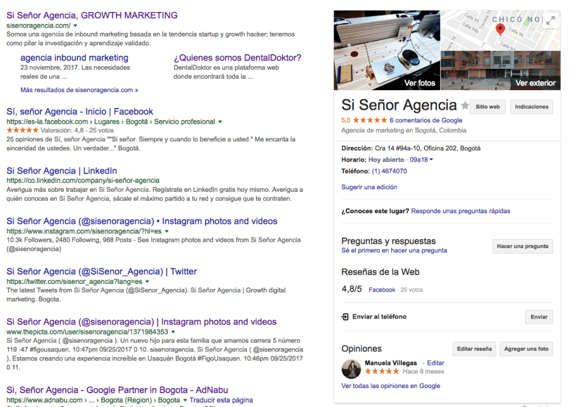This screenshot has width=569, height=407.
Task: Open the 6 comentarios de Google link
Action: (x=425, y=121)
